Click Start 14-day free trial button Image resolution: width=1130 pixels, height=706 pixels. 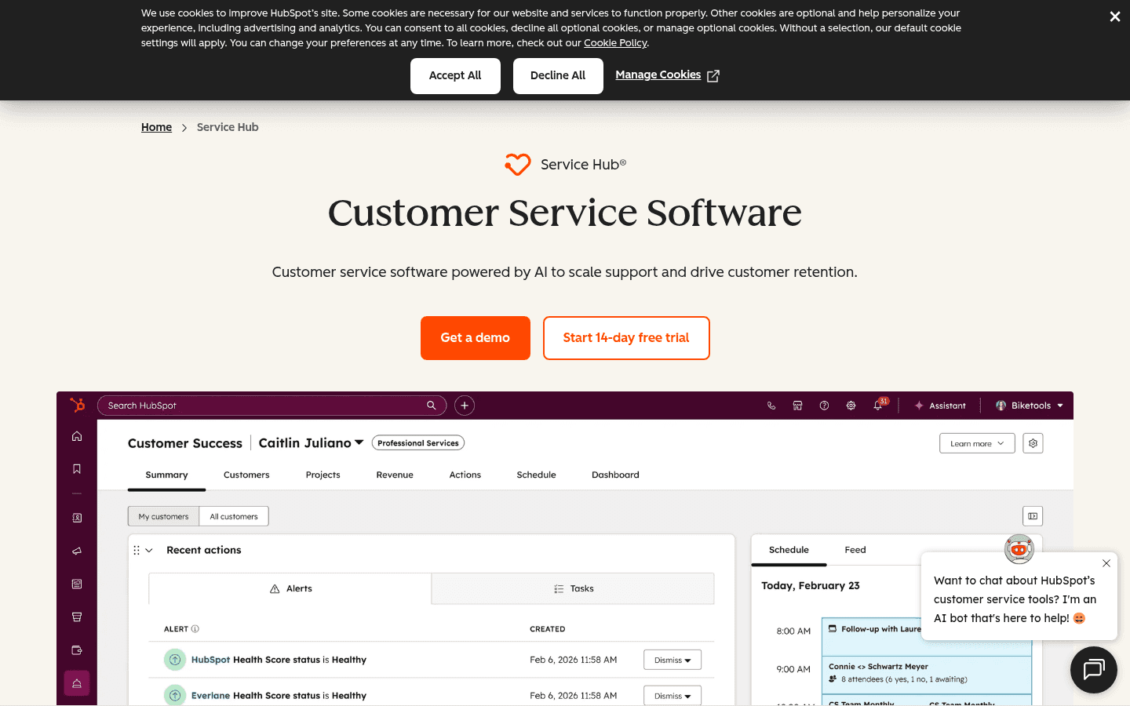(x=626, y=338)
